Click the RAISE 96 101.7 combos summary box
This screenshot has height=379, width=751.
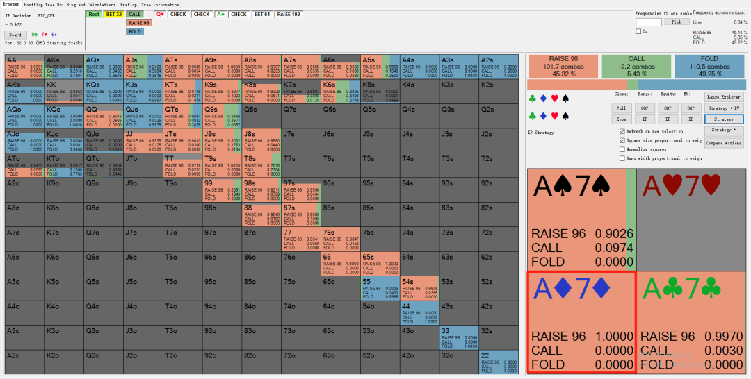563,66
